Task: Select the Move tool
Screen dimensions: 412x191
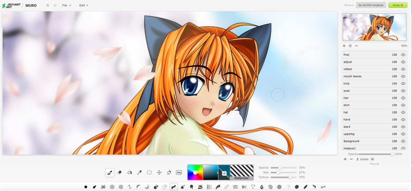Action: coord(159,172)
